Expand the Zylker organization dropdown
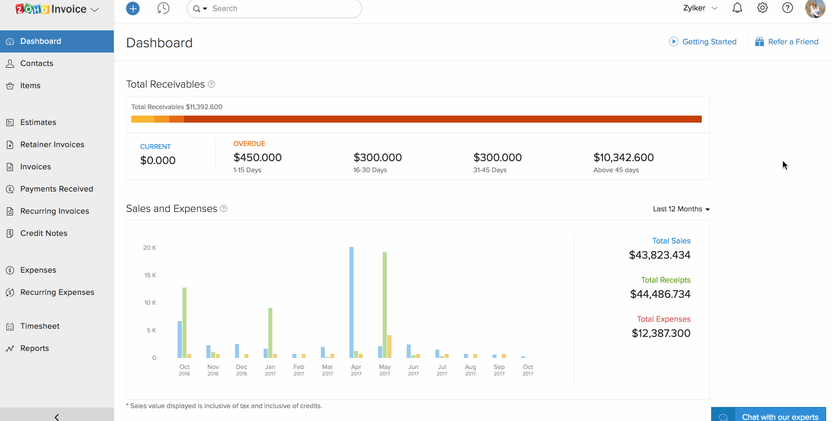The height and width of the screenshot is (421, 832). [x=700, y=8]
